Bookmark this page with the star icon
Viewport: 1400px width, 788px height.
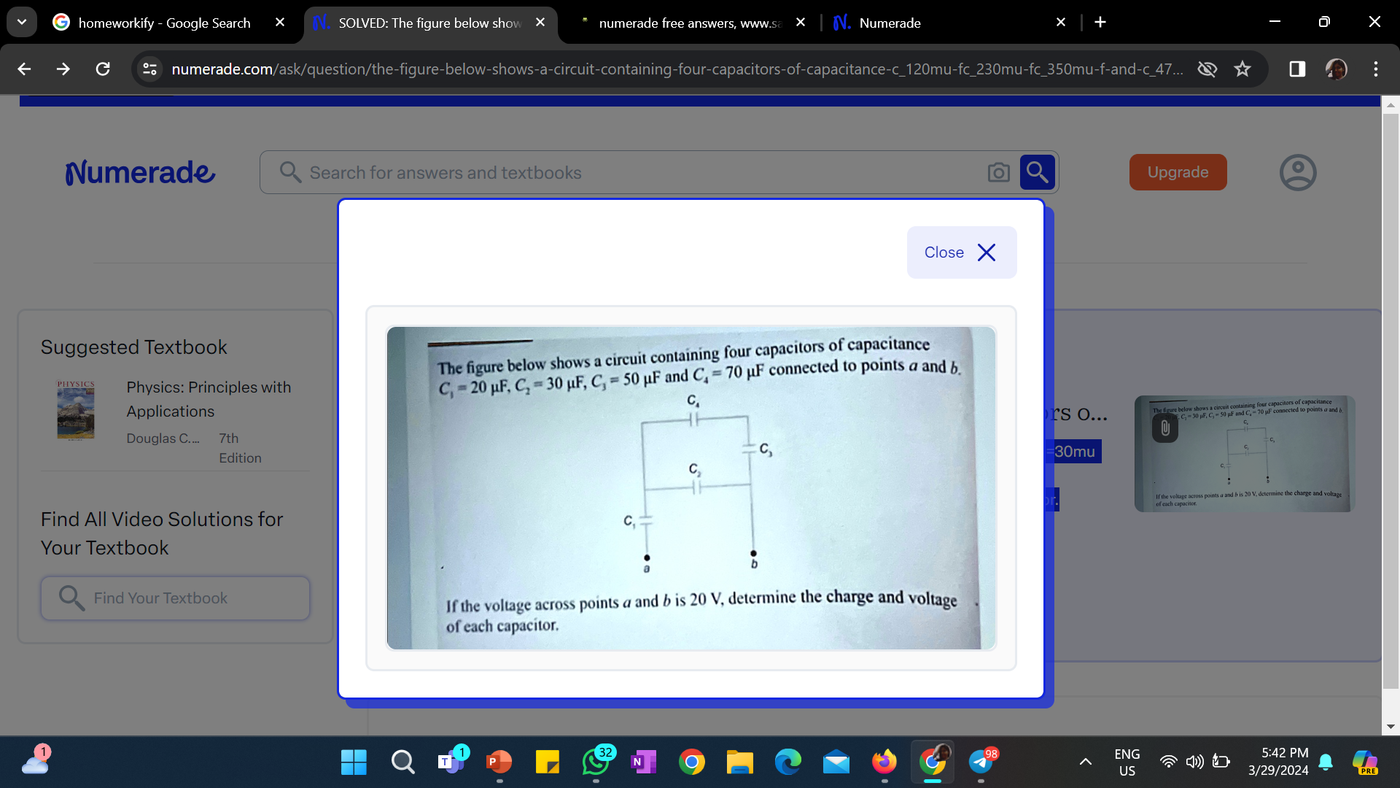point(1242,69)
